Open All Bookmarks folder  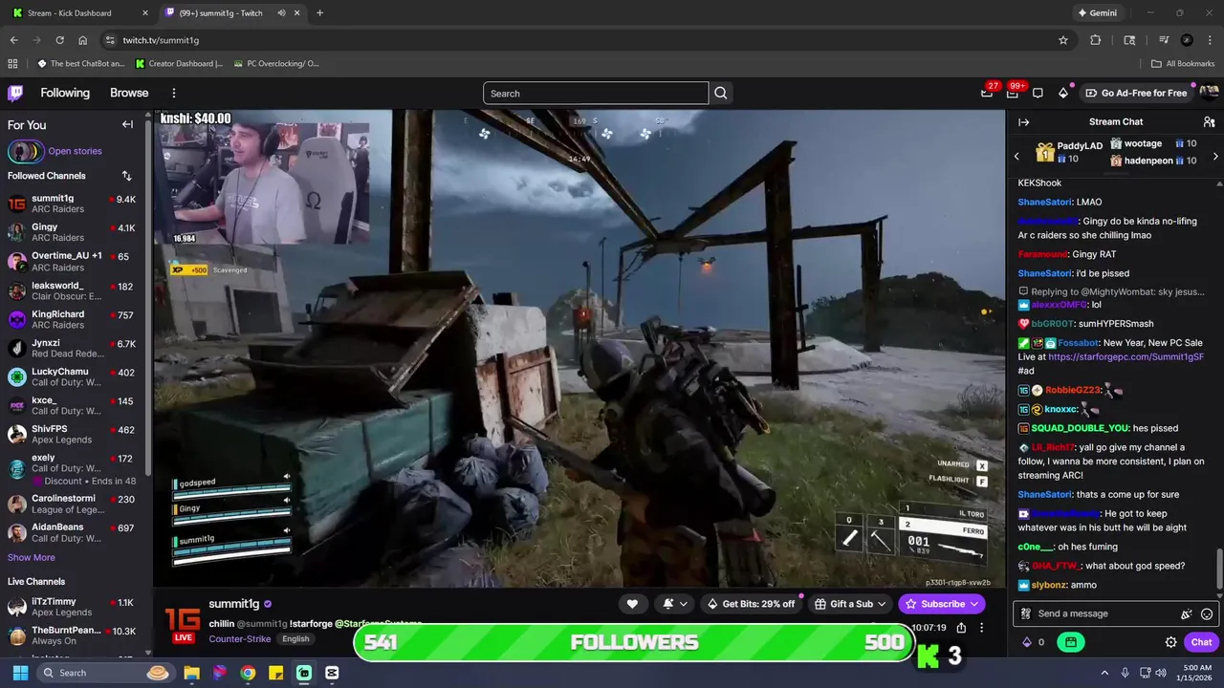(x=1183, y=64)
